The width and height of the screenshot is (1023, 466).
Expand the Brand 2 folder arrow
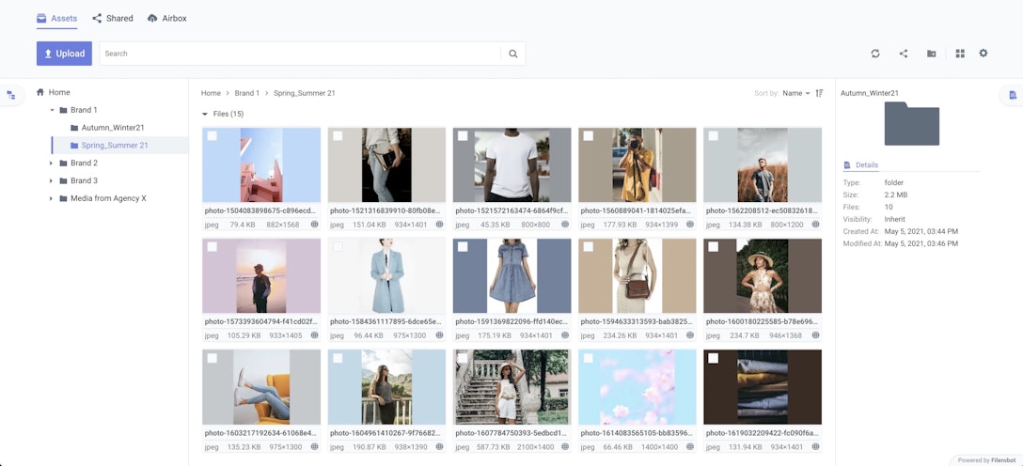tap(52, 163)
